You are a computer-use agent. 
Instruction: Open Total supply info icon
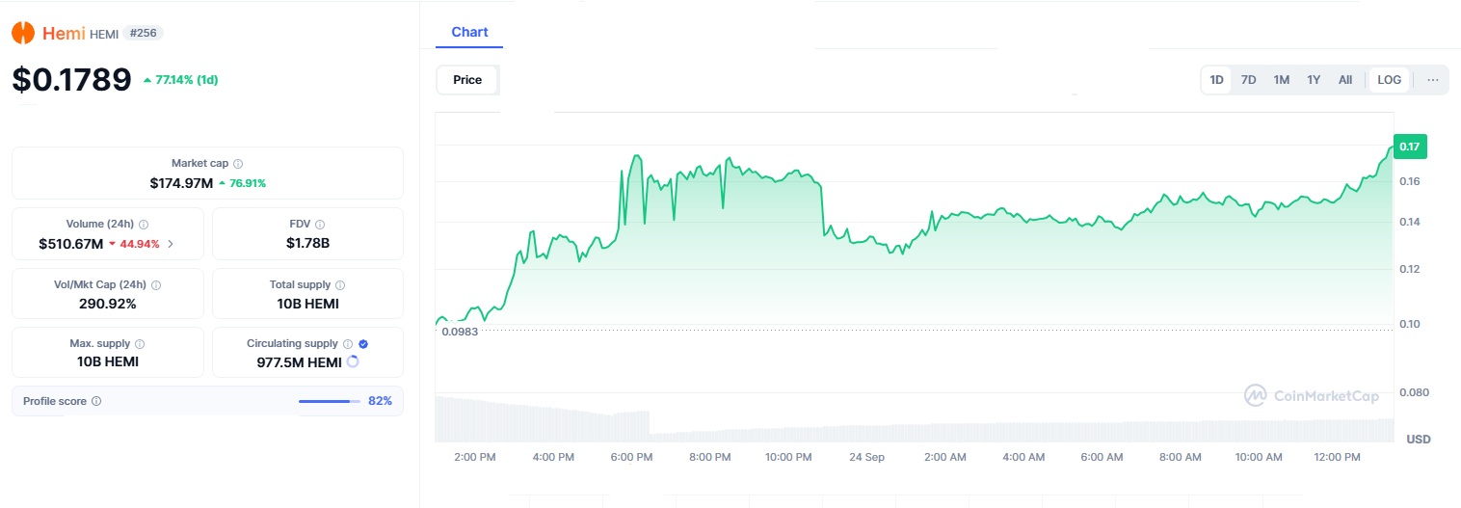click(340, 285)
